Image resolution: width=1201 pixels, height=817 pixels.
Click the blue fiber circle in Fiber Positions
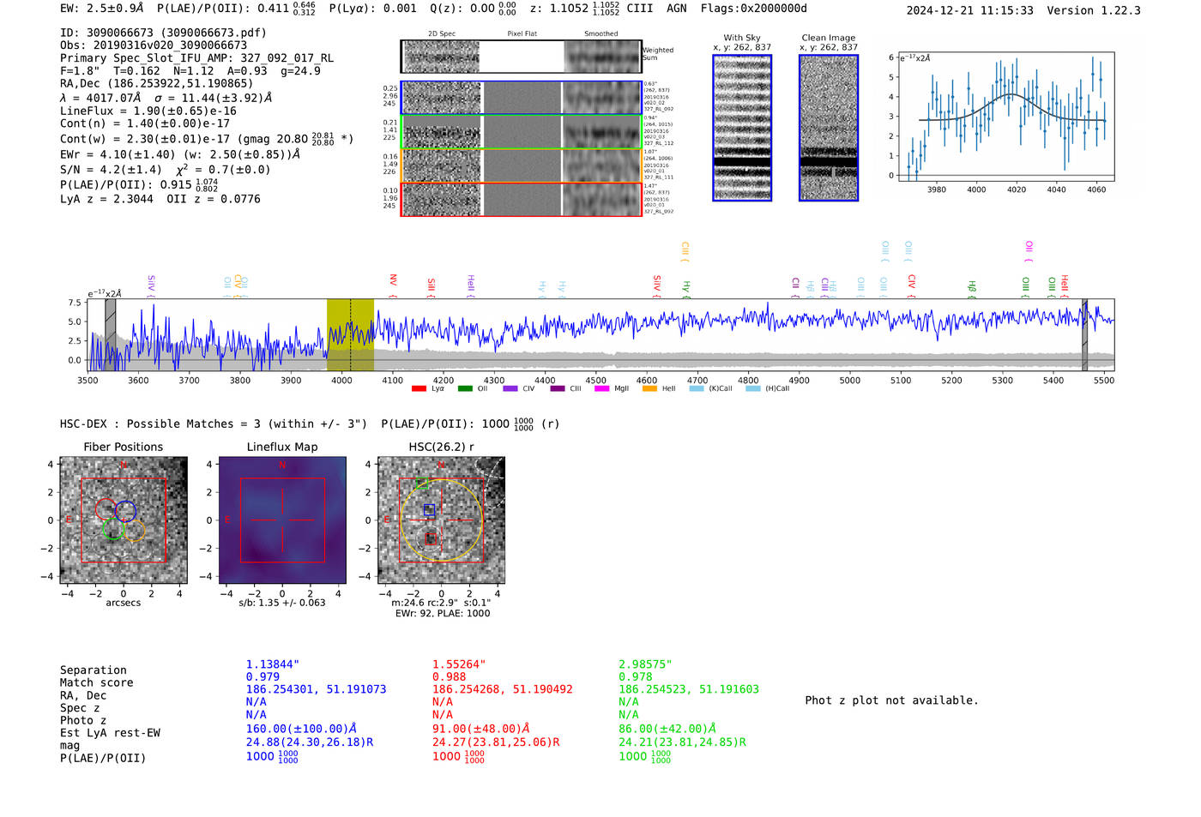coord(126,511)
